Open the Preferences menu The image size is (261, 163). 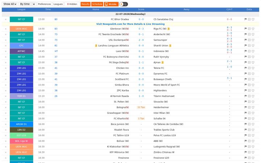pyautogui.click(x=44, y=4)
